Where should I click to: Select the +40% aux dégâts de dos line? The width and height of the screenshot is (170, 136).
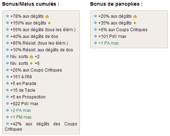point(34,36)
